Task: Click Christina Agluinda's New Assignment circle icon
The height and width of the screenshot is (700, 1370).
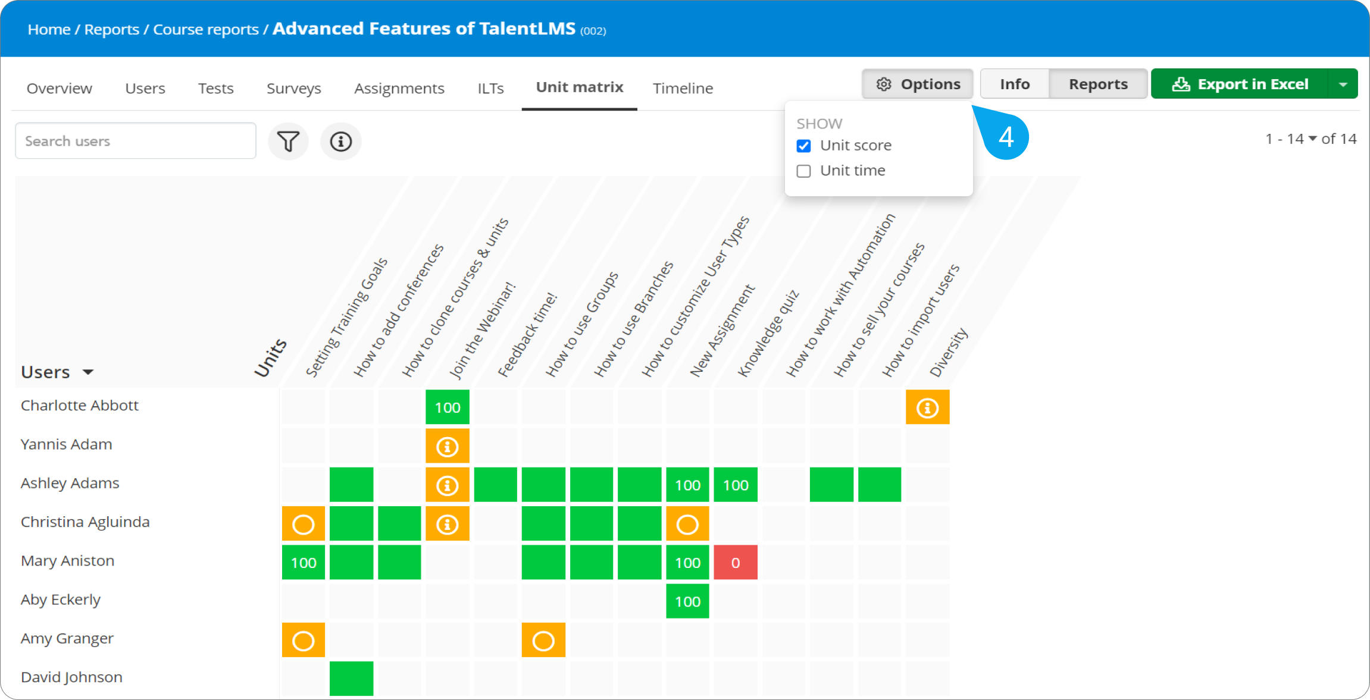Action: pyautogui.click(x=687, y=524)
